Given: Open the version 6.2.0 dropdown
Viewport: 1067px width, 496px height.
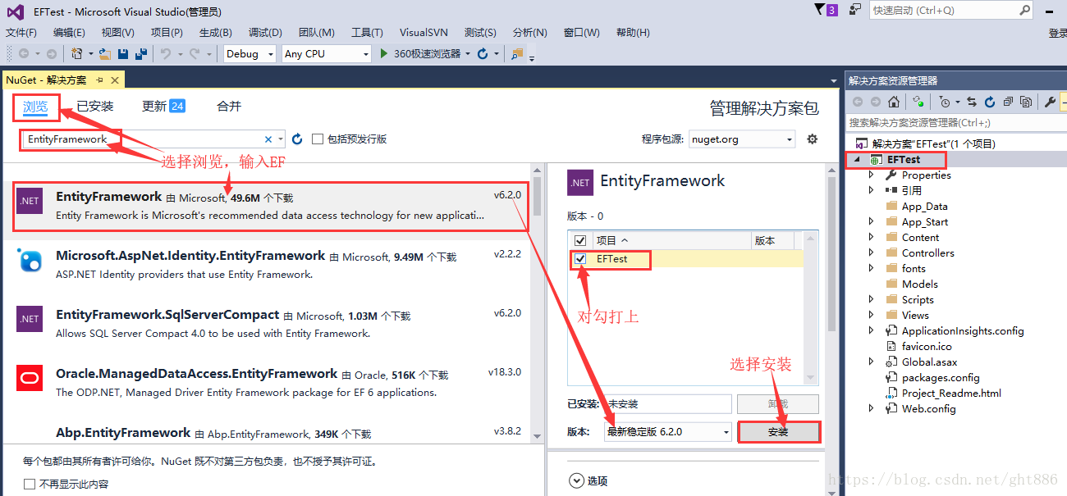Looking at the screenshot, I should pyautogui.click(x=667, y=431).
